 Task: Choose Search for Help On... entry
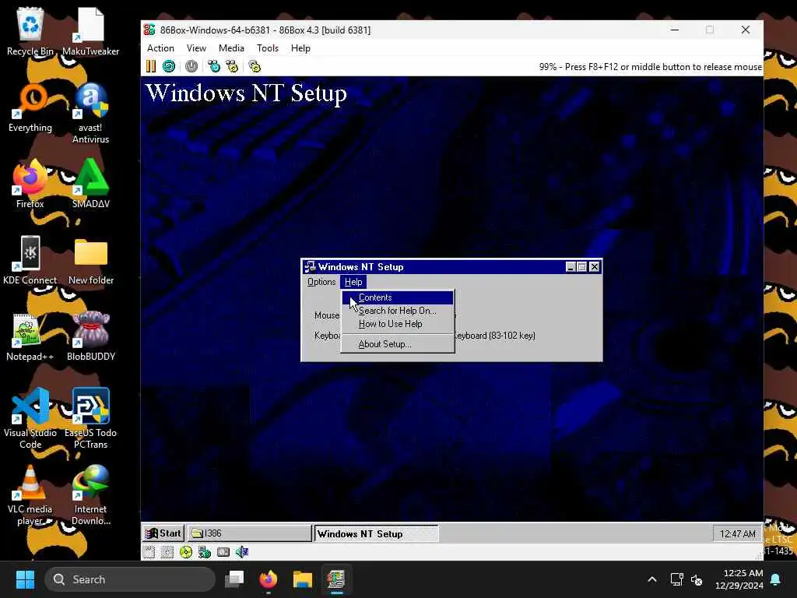tap(398, 311)
